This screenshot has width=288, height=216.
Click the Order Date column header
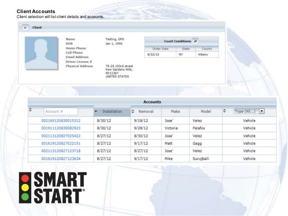tap(160, 49)
